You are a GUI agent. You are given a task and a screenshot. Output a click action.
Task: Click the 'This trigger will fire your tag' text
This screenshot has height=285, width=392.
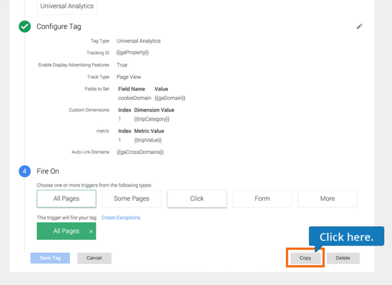[x=67, y=218]
